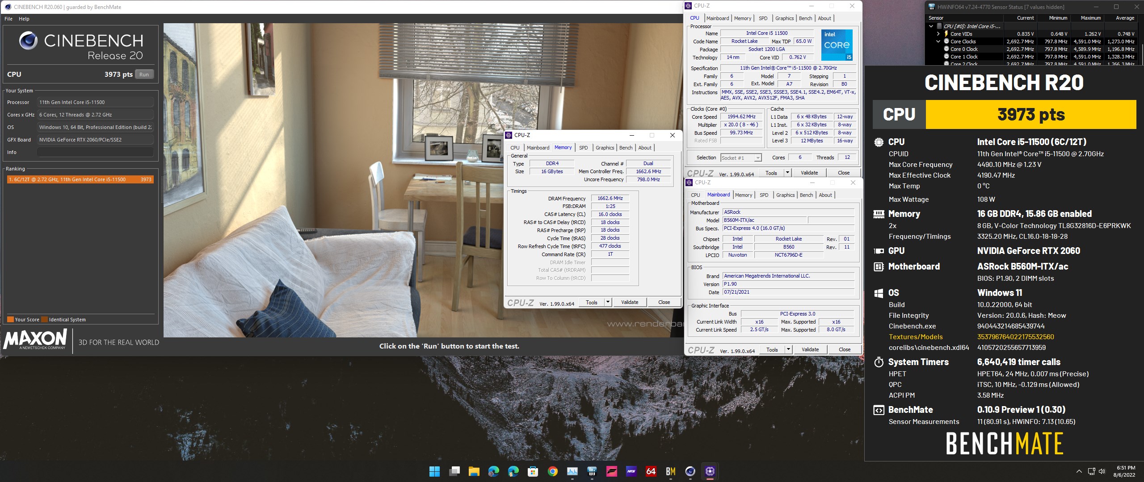The width and height of the screenshot is (1144, 482).
Task: Click the Info input field in Cinebench
Action: pyautogui.click(x=96, y=152)
